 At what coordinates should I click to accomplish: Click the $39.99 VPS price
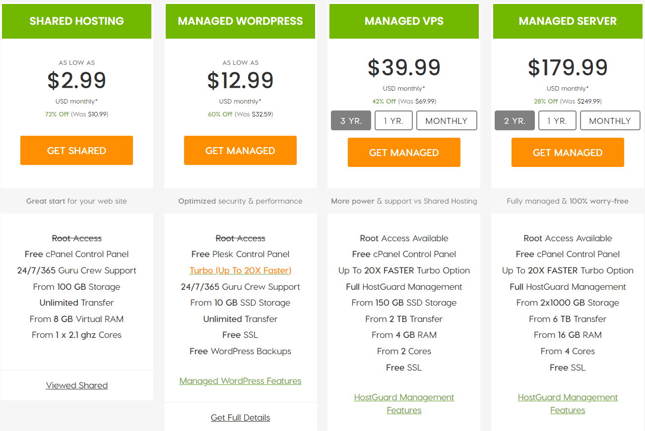pyautogui.click(x=404, y=67)
